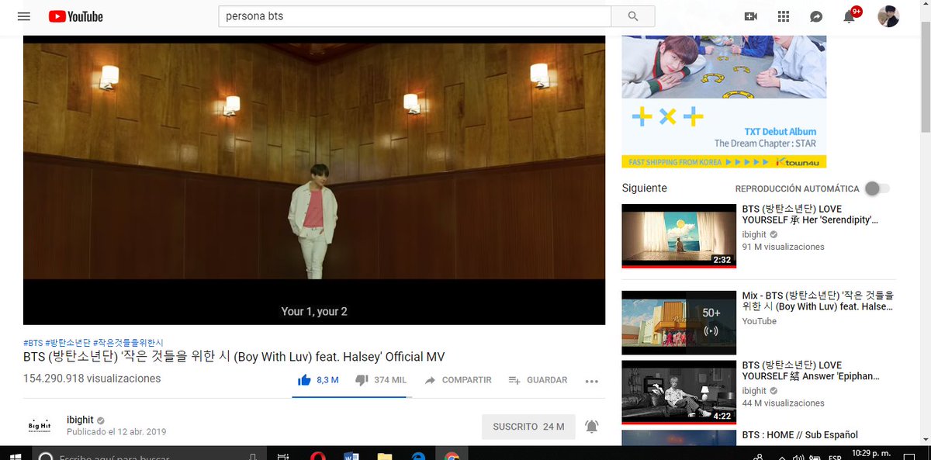Open the messages share bubble icon
This screenshot has height=460, width=931.
click(816, 16)
